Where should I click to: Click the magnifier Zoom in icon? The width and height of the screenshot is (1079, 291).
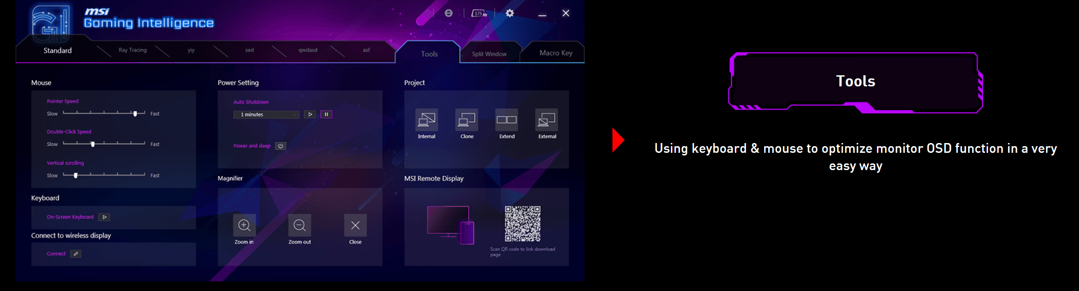(244, 225)
